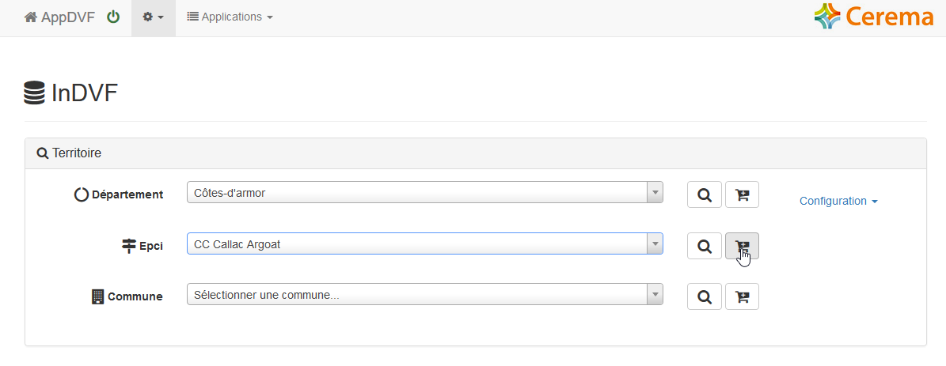This screenshot has height=366, width=946.
Task: Search the Epci with magnifier button
Action: (704, 246)
